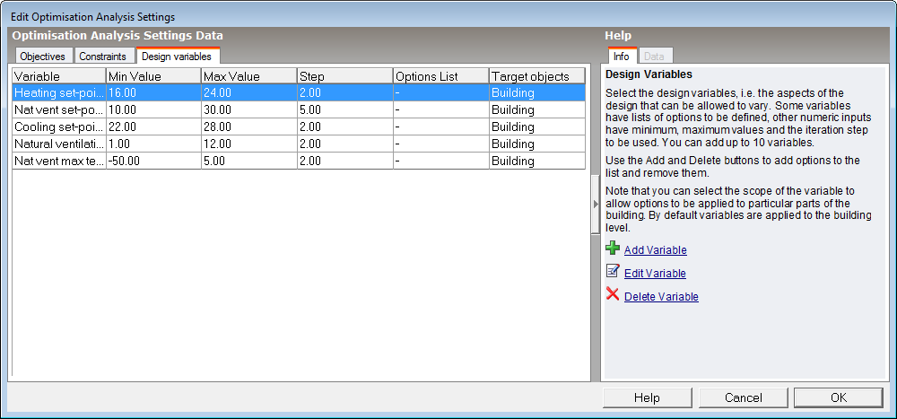Click the Help button at bottom
Viewport: 897px width, 419px height.
click(x=647, y=397)
